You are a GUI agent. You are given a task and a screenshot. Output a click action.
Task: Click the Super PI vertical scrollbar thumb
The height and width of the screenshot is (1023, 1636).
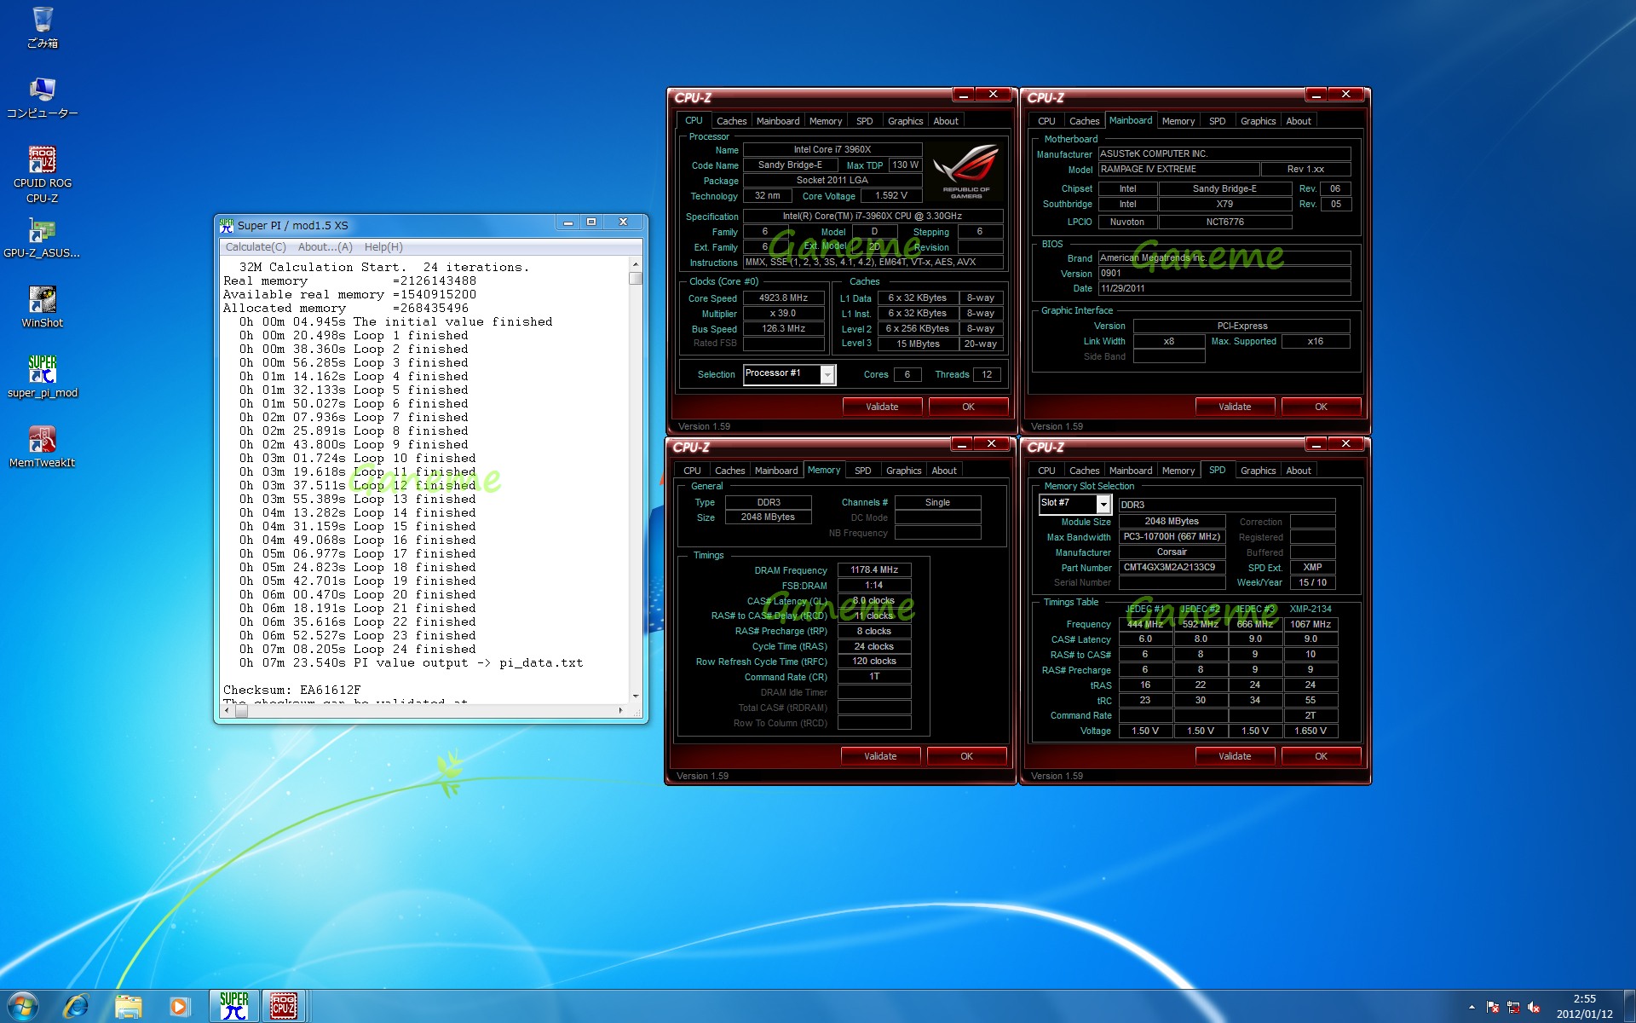pos(635,278)
